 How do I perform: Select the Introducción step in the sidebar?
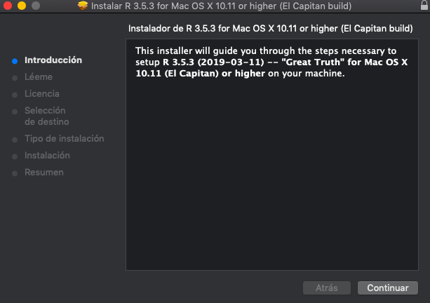[x=53, y=60]
